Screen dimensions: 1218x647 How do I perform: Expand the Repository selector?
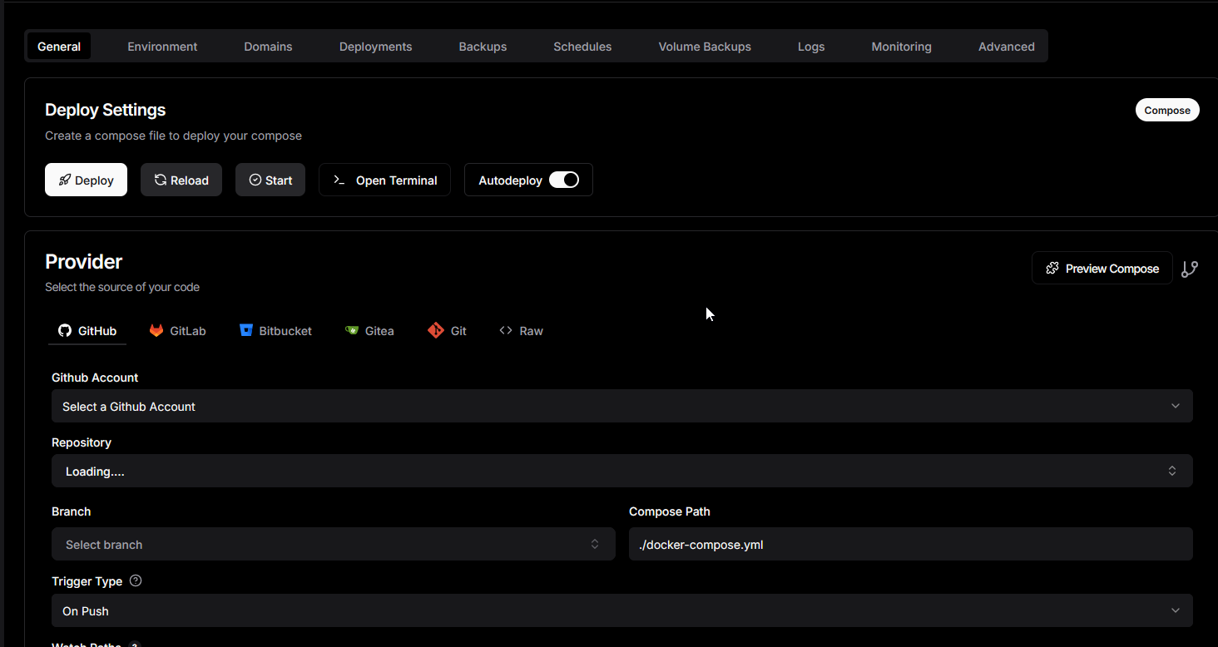[x=621, y=472]
